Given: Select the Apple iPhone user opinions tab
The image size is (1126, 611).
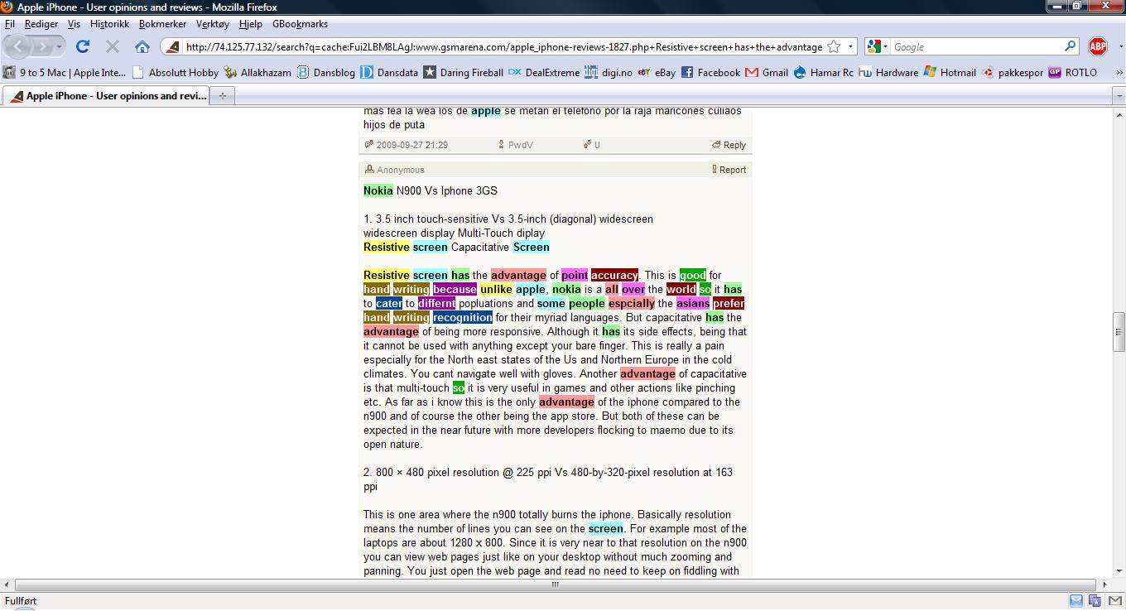Looking at the screenshot, I should pos(106,96).
